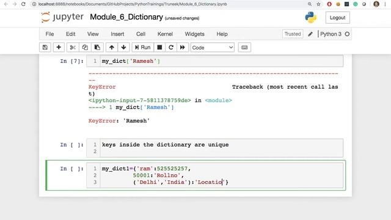Click the dark square extension icon in browser toolbar
391x220 pixels.
coord(346,4)
